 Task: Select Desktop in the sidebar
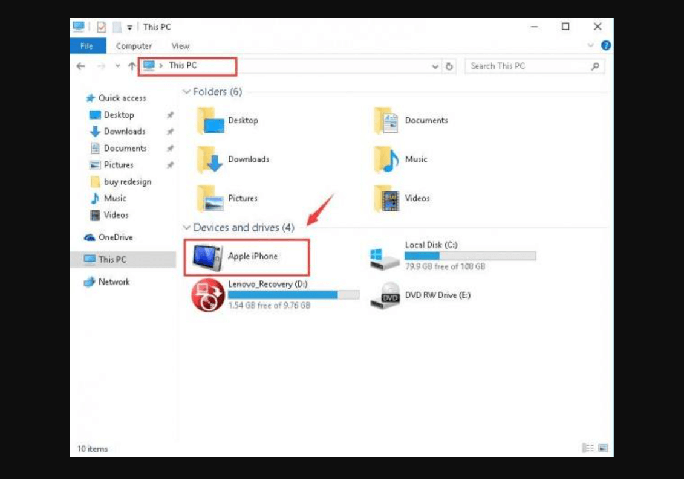click(112, 115)
